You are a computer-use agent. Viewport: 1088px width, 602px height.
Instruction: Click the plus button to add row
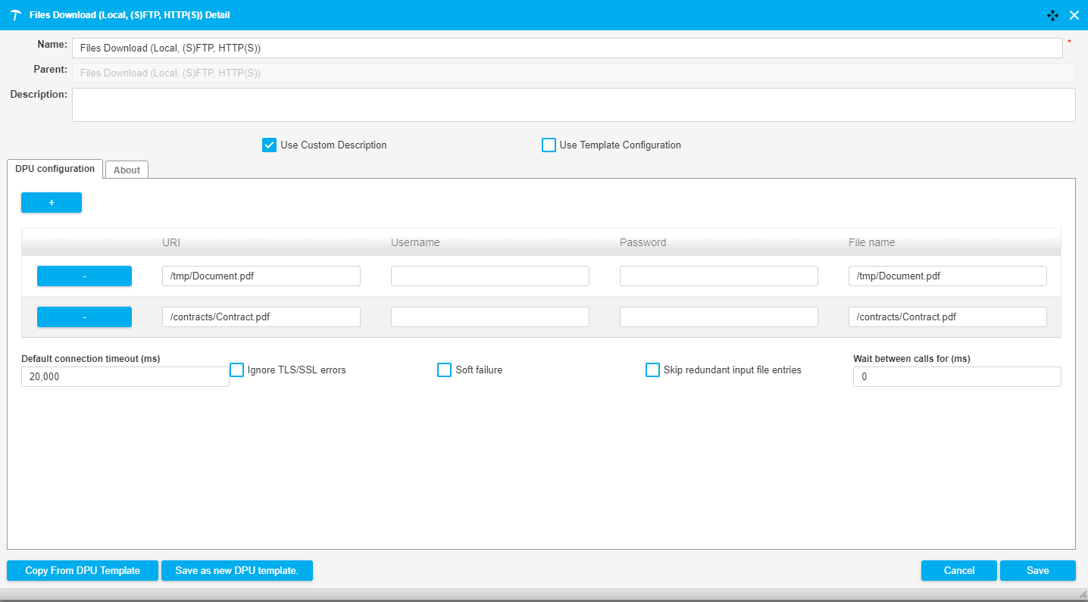[x=52, y=203]
